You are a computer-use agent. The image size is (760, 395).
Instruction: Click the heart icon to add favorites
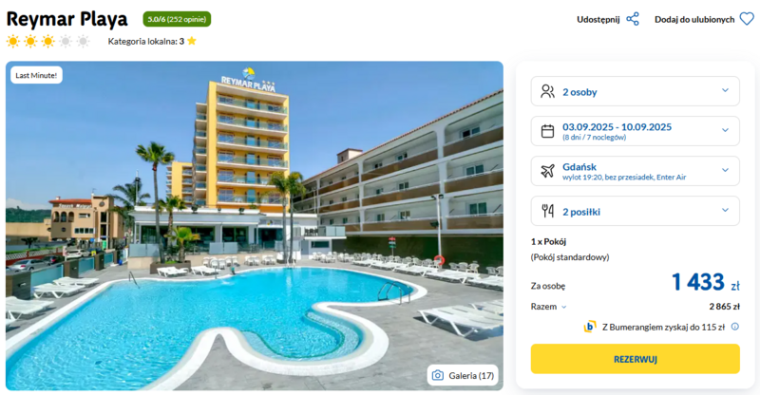pyautogui.click(x=747, y=19)
